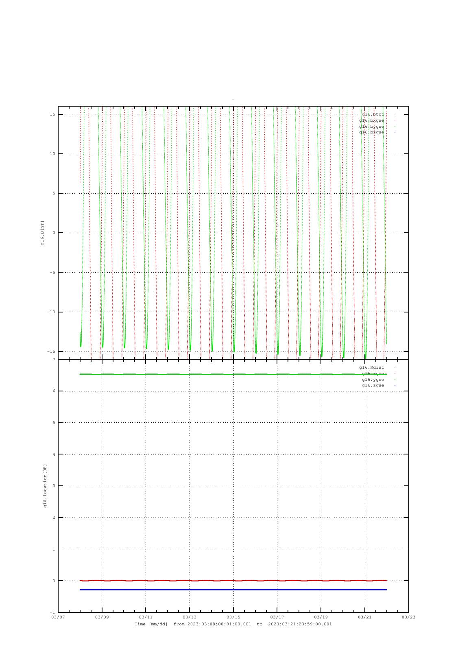Click the 03/19 date tick label
This screenshot has height=651, width=460.
[321, 617]
